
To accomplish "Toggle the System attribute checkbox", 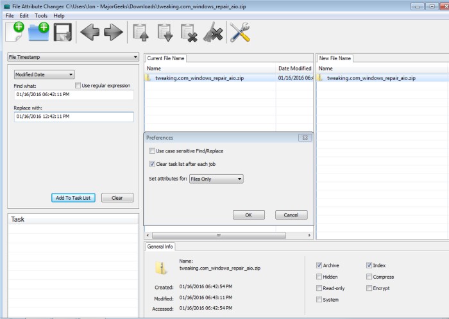I will point(319,300).
